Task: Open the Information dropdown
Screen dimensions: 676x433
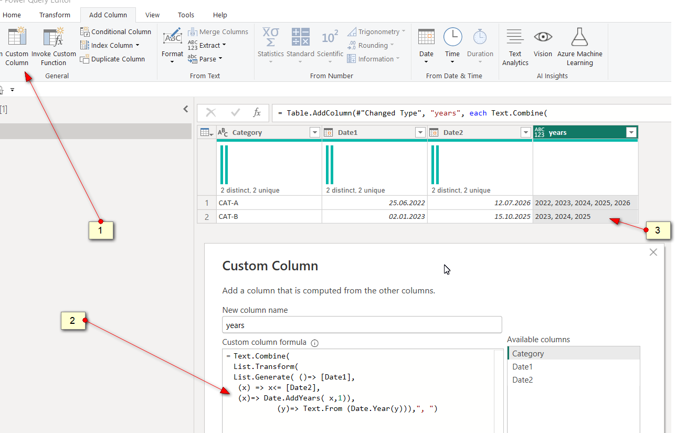Action: click(373, 59)
